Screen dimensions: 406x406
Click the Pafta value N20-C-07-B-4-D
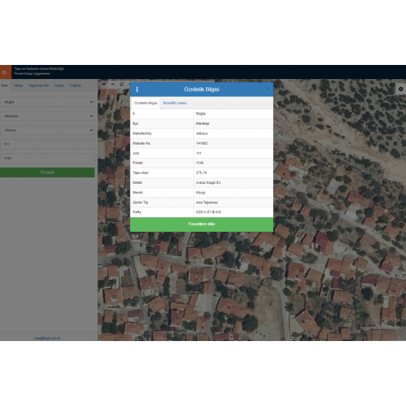[x=208, y=212]
